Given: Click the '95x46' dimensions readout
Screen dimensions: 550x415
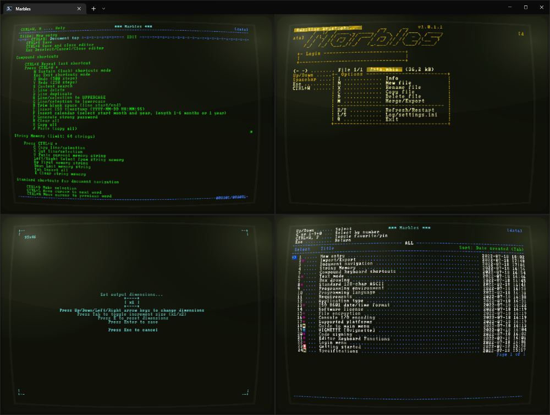Looking at the screenshot, I should coord(30,237).
